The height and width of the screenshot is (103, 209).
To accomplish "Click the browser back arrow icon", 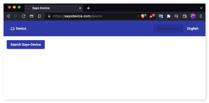I will [x=8, y=16].
